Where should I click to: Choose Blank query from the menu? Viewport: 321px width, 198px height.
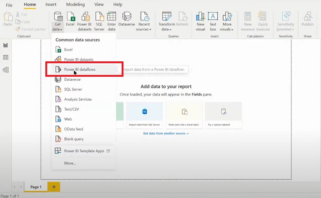(x=84, y=139)
